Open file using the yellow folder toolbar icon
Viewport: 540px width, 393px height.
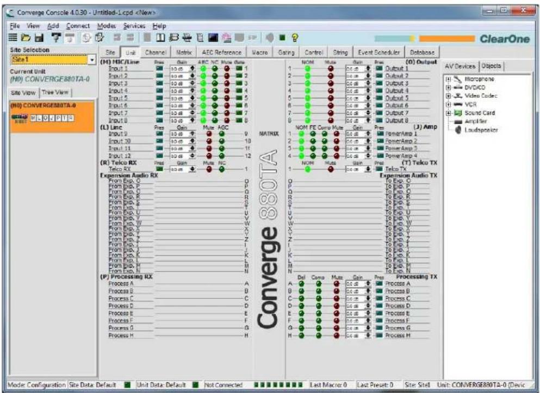(26, 38)
